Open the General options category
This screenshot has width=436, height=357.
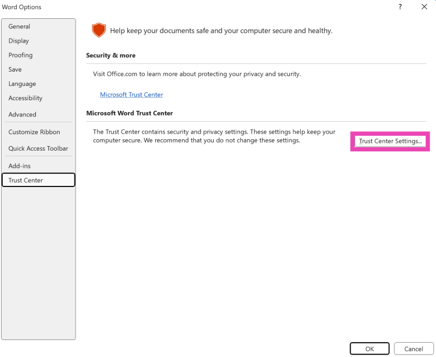19,27
